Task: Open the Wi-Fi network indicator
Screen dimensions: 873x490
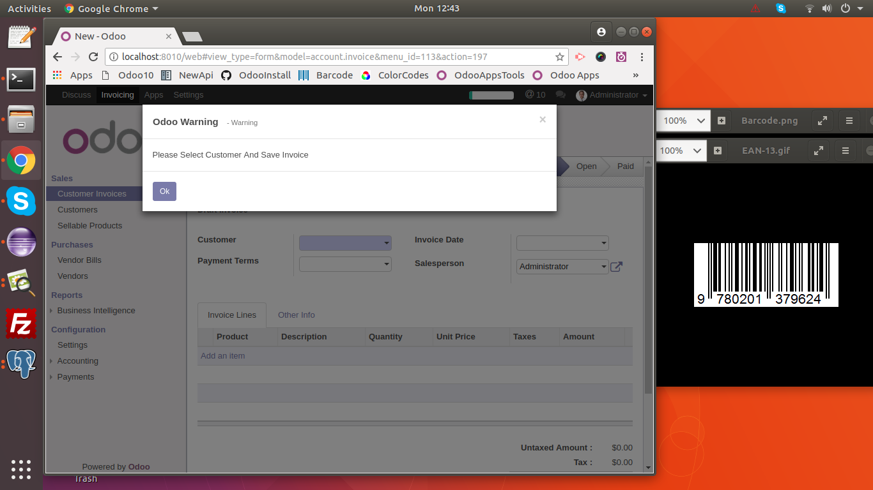Action: click(810, 8)
